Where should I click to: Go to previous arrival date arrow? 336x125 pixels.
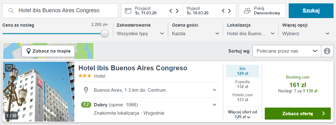tap(171, 11)
